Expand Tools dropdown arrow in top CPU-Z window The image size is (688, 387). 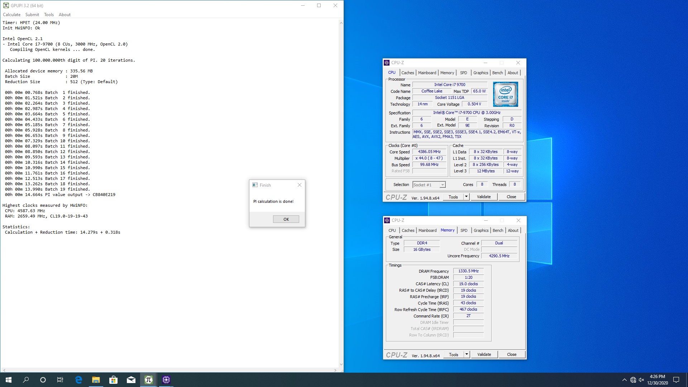pos(466,197)
